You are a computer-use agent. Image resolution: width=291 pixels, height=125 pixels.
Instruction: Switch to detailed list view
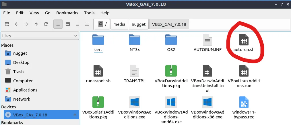point(87,24)
